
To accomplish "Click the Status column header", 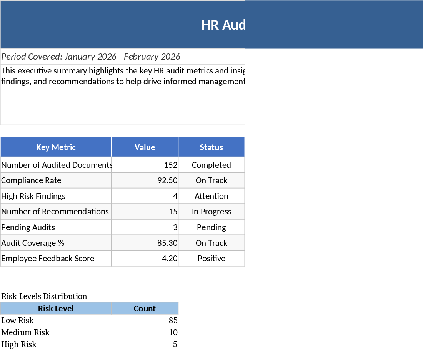I will [211, 147].
